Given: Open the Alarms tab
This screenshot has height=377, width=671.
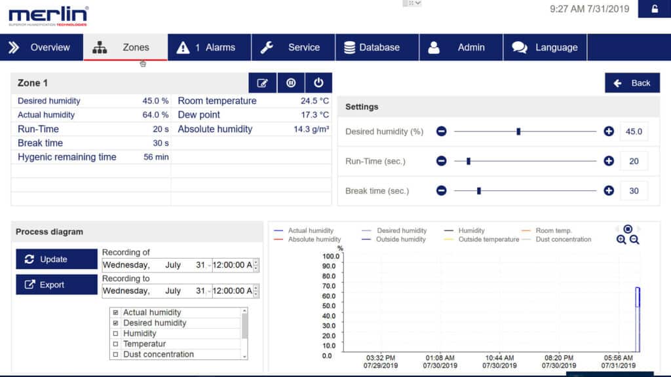Looking at the screenshot, I should coord(210,47).
